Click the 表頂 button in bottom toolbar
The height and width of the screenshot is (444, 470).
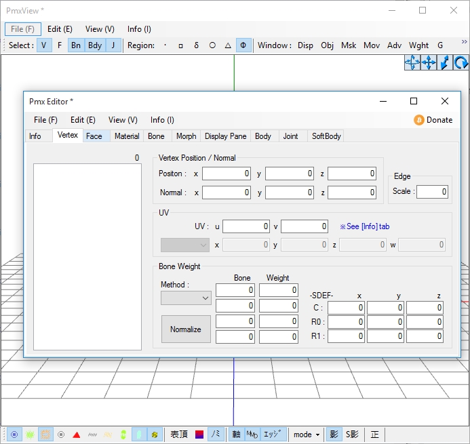click(179, 435)
